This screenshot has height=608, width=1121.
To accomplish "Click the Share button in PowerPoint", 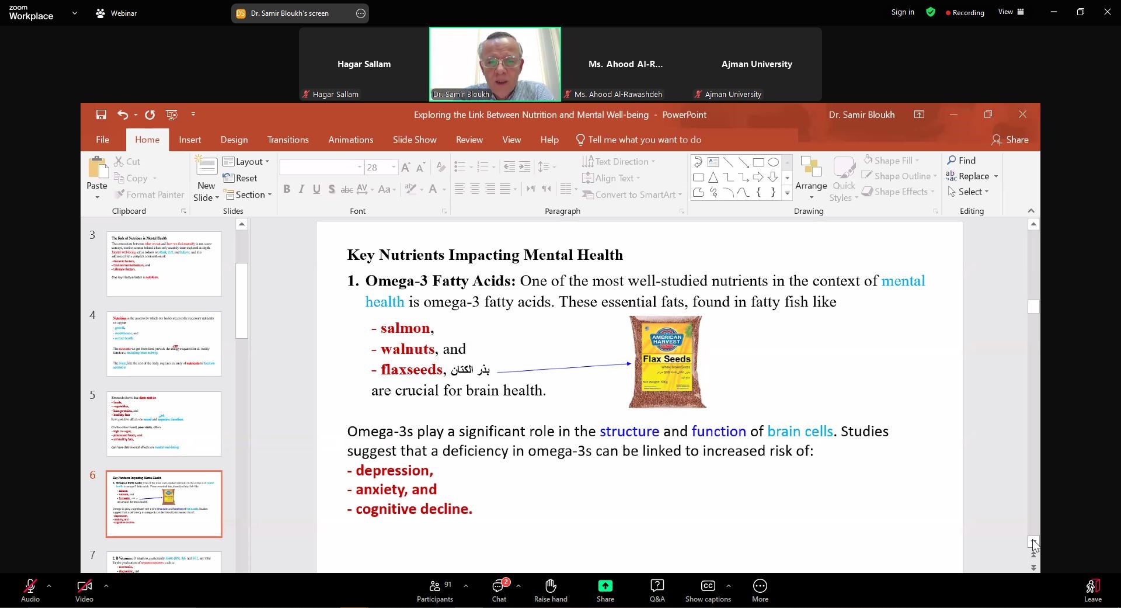I will point(1010,140).
